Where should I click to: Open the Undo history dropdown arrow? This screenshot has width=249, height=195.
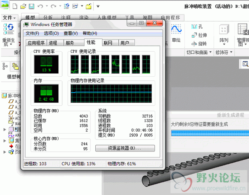point(47,6)
